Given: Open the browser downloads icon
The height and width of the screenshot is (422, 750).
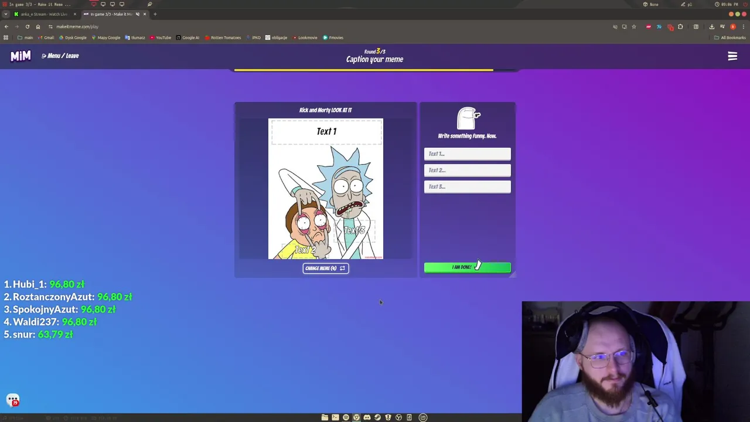Looking at the screenshot, I should point(711,26).
